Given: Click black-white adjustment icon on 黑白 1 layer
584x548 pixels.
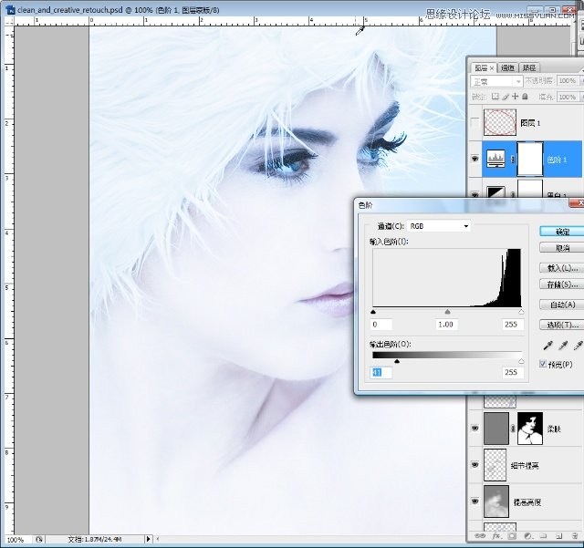Looking at the screenshot, I should (x=496, y=192).
